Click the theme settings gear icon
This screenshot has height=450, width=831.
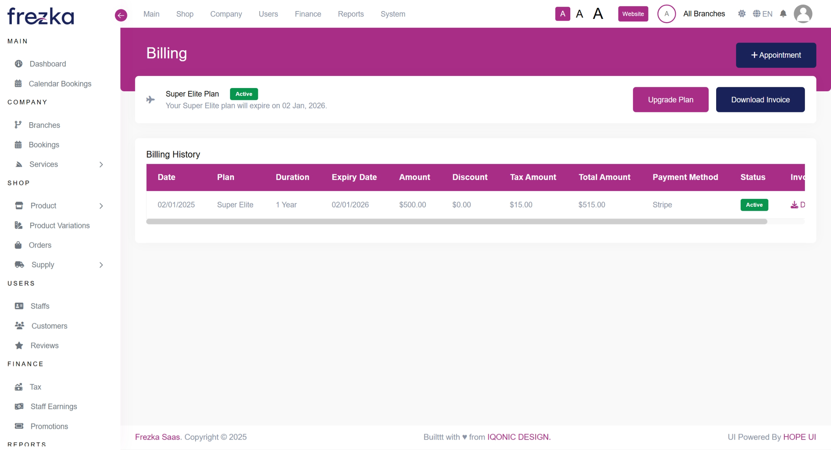pos(741,14)
